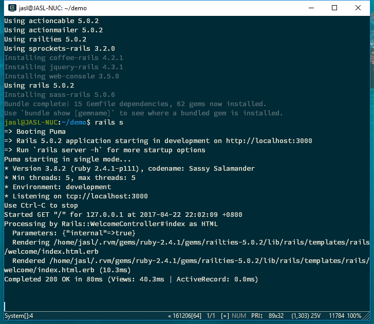Click the window title 'jasl@JASL-NUC: ~/demo'
This screenshot has height=324, width=374.
tap(53, 8)
